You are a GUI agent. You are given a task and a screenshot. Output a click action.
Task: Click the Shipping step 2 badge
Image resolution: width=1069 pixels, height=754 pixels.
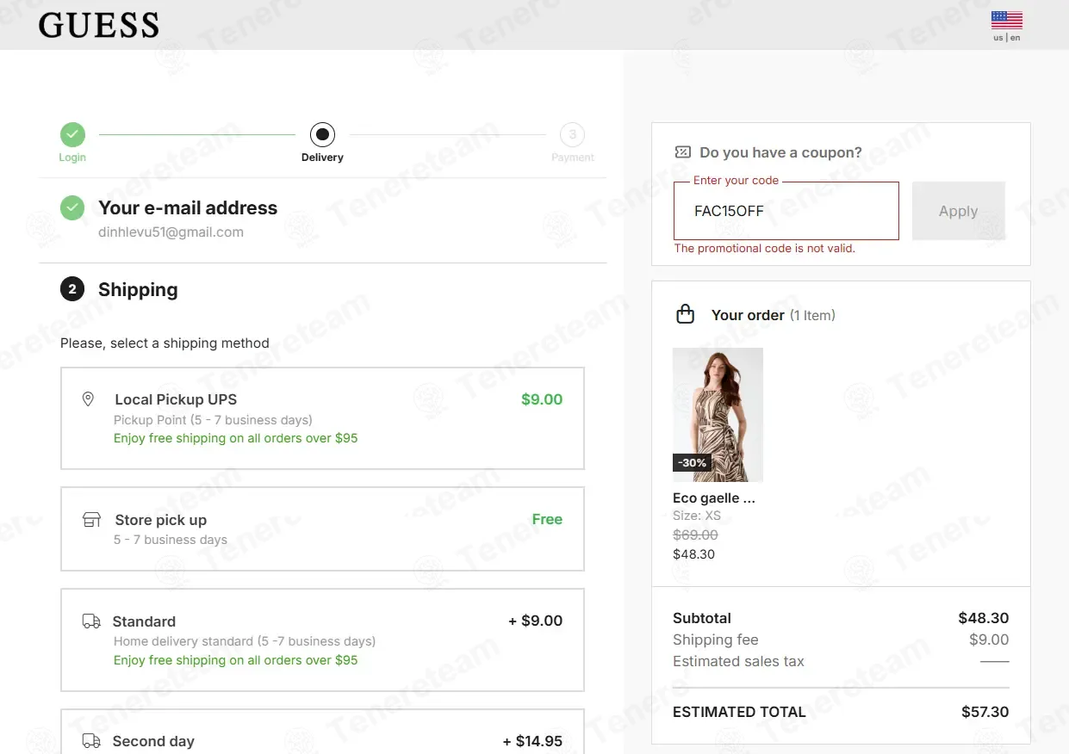(x=72, y=289)
